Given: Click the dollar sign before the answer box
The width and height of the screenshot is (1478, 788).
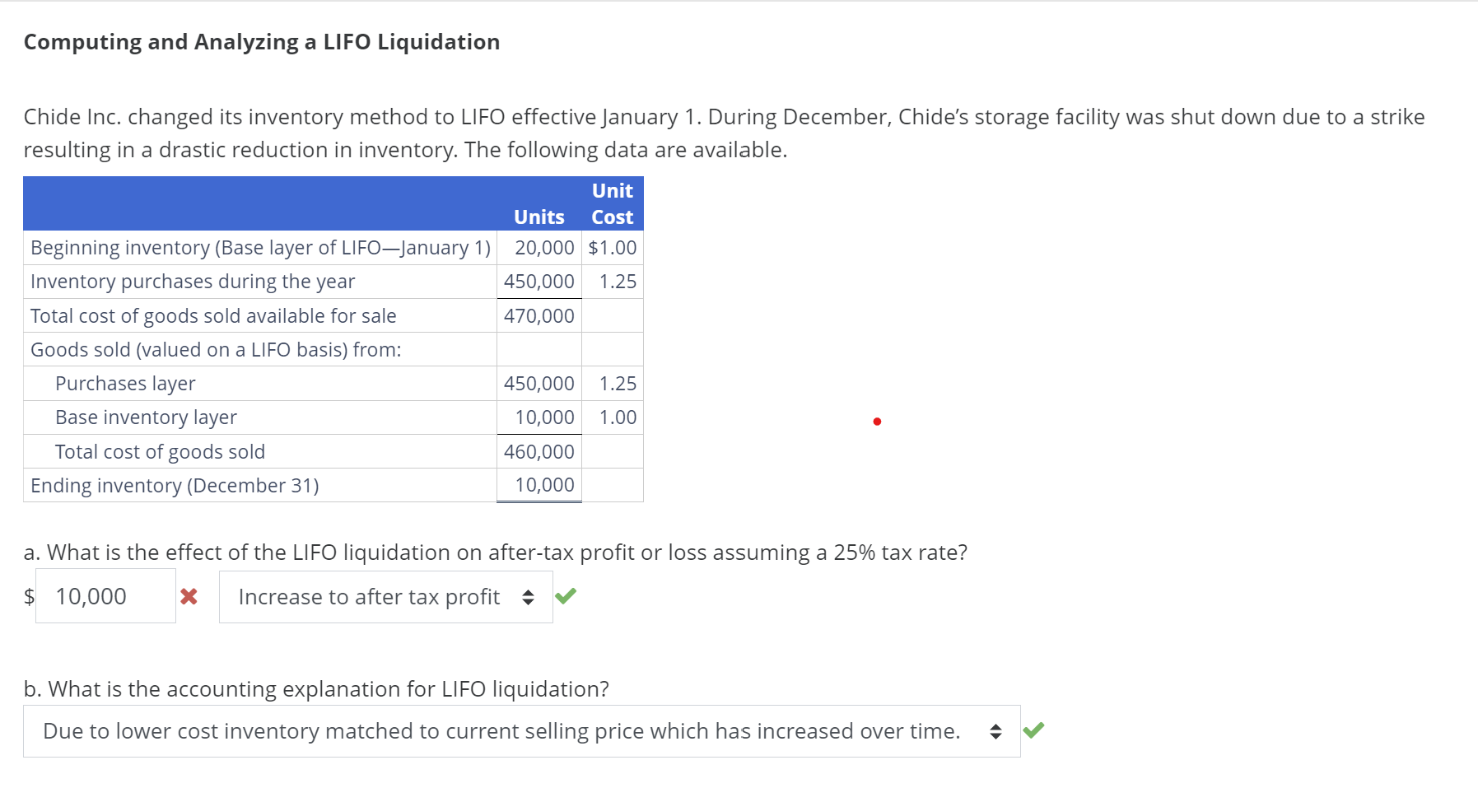Looking at the screenshot, I should point(29,597).
